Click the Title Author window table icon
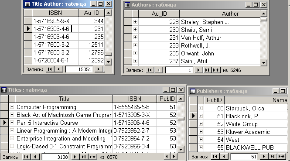This screenshot has width=290, height=161. point(27,4)
